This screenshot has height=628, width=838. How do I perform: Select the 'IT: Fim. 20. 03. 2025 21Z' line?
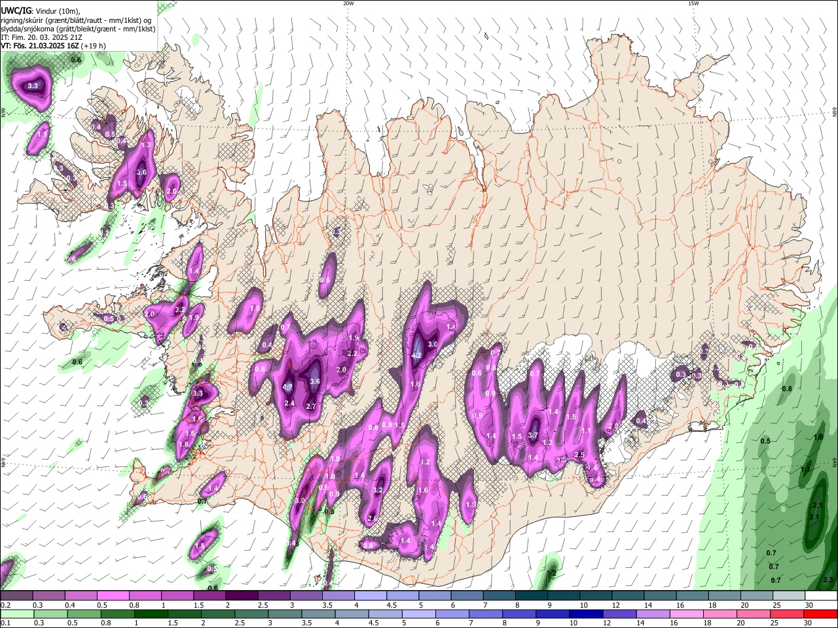tap(41, 37)
